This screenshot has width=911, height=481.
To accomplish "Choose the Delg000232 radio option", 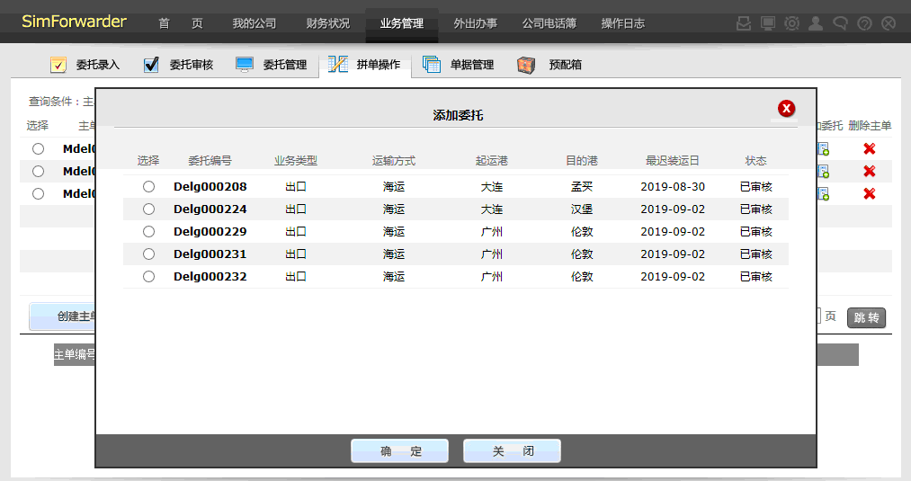I will tap(148, 276).
